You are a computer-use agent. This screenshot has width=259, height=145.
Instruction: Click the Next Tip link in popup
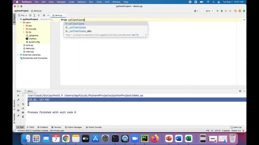pyautogui.click(x=135, y=35)
